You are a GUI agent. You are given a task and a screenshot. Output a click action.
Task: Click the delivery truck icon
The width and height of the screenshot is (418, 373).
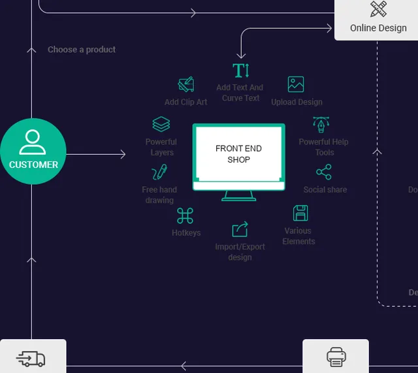point(31,359)
